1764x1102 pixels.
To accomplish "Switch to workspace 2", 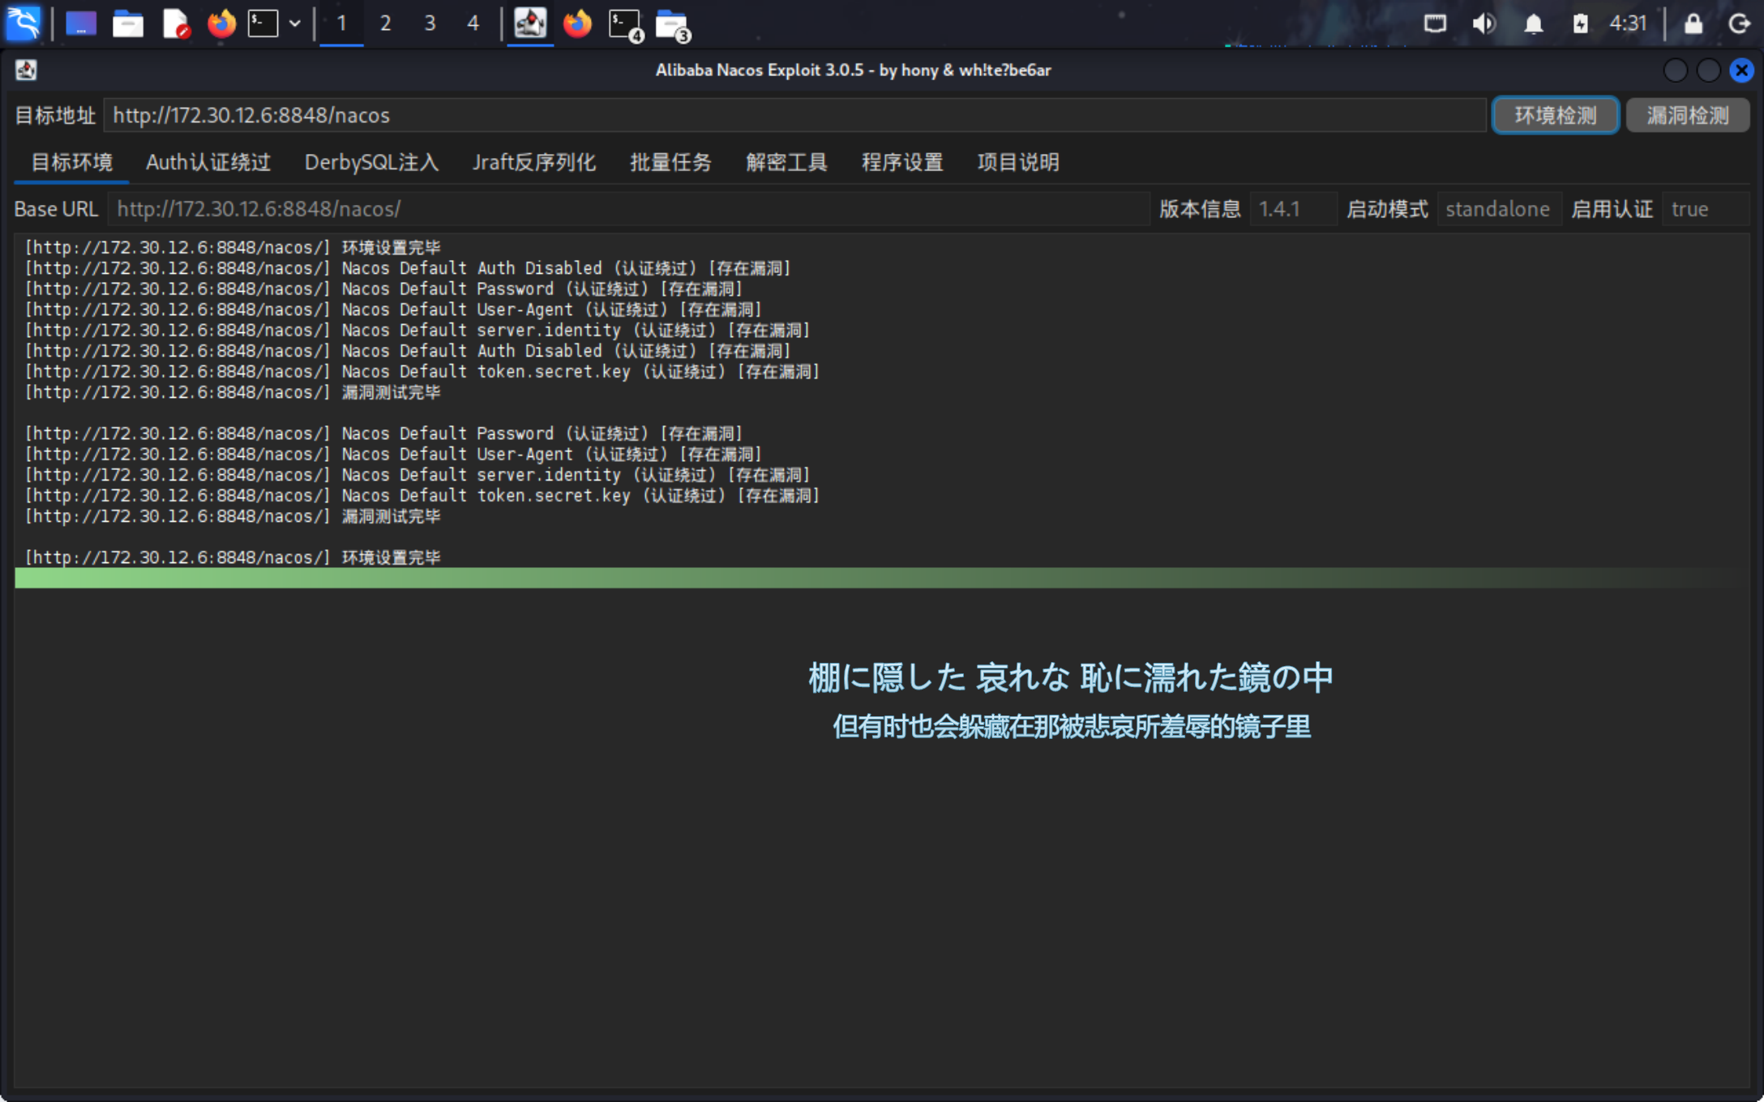I will click(386, 24).
